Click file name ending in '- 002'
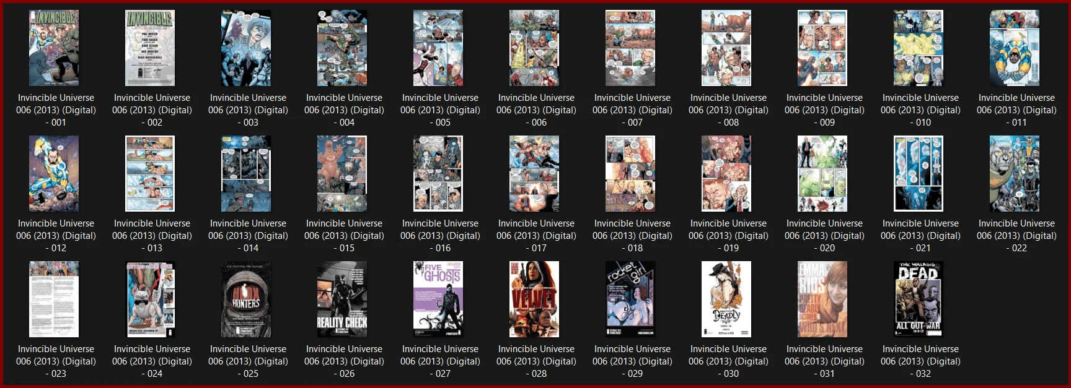This screenshot has width=1071, height=388. 152,110
